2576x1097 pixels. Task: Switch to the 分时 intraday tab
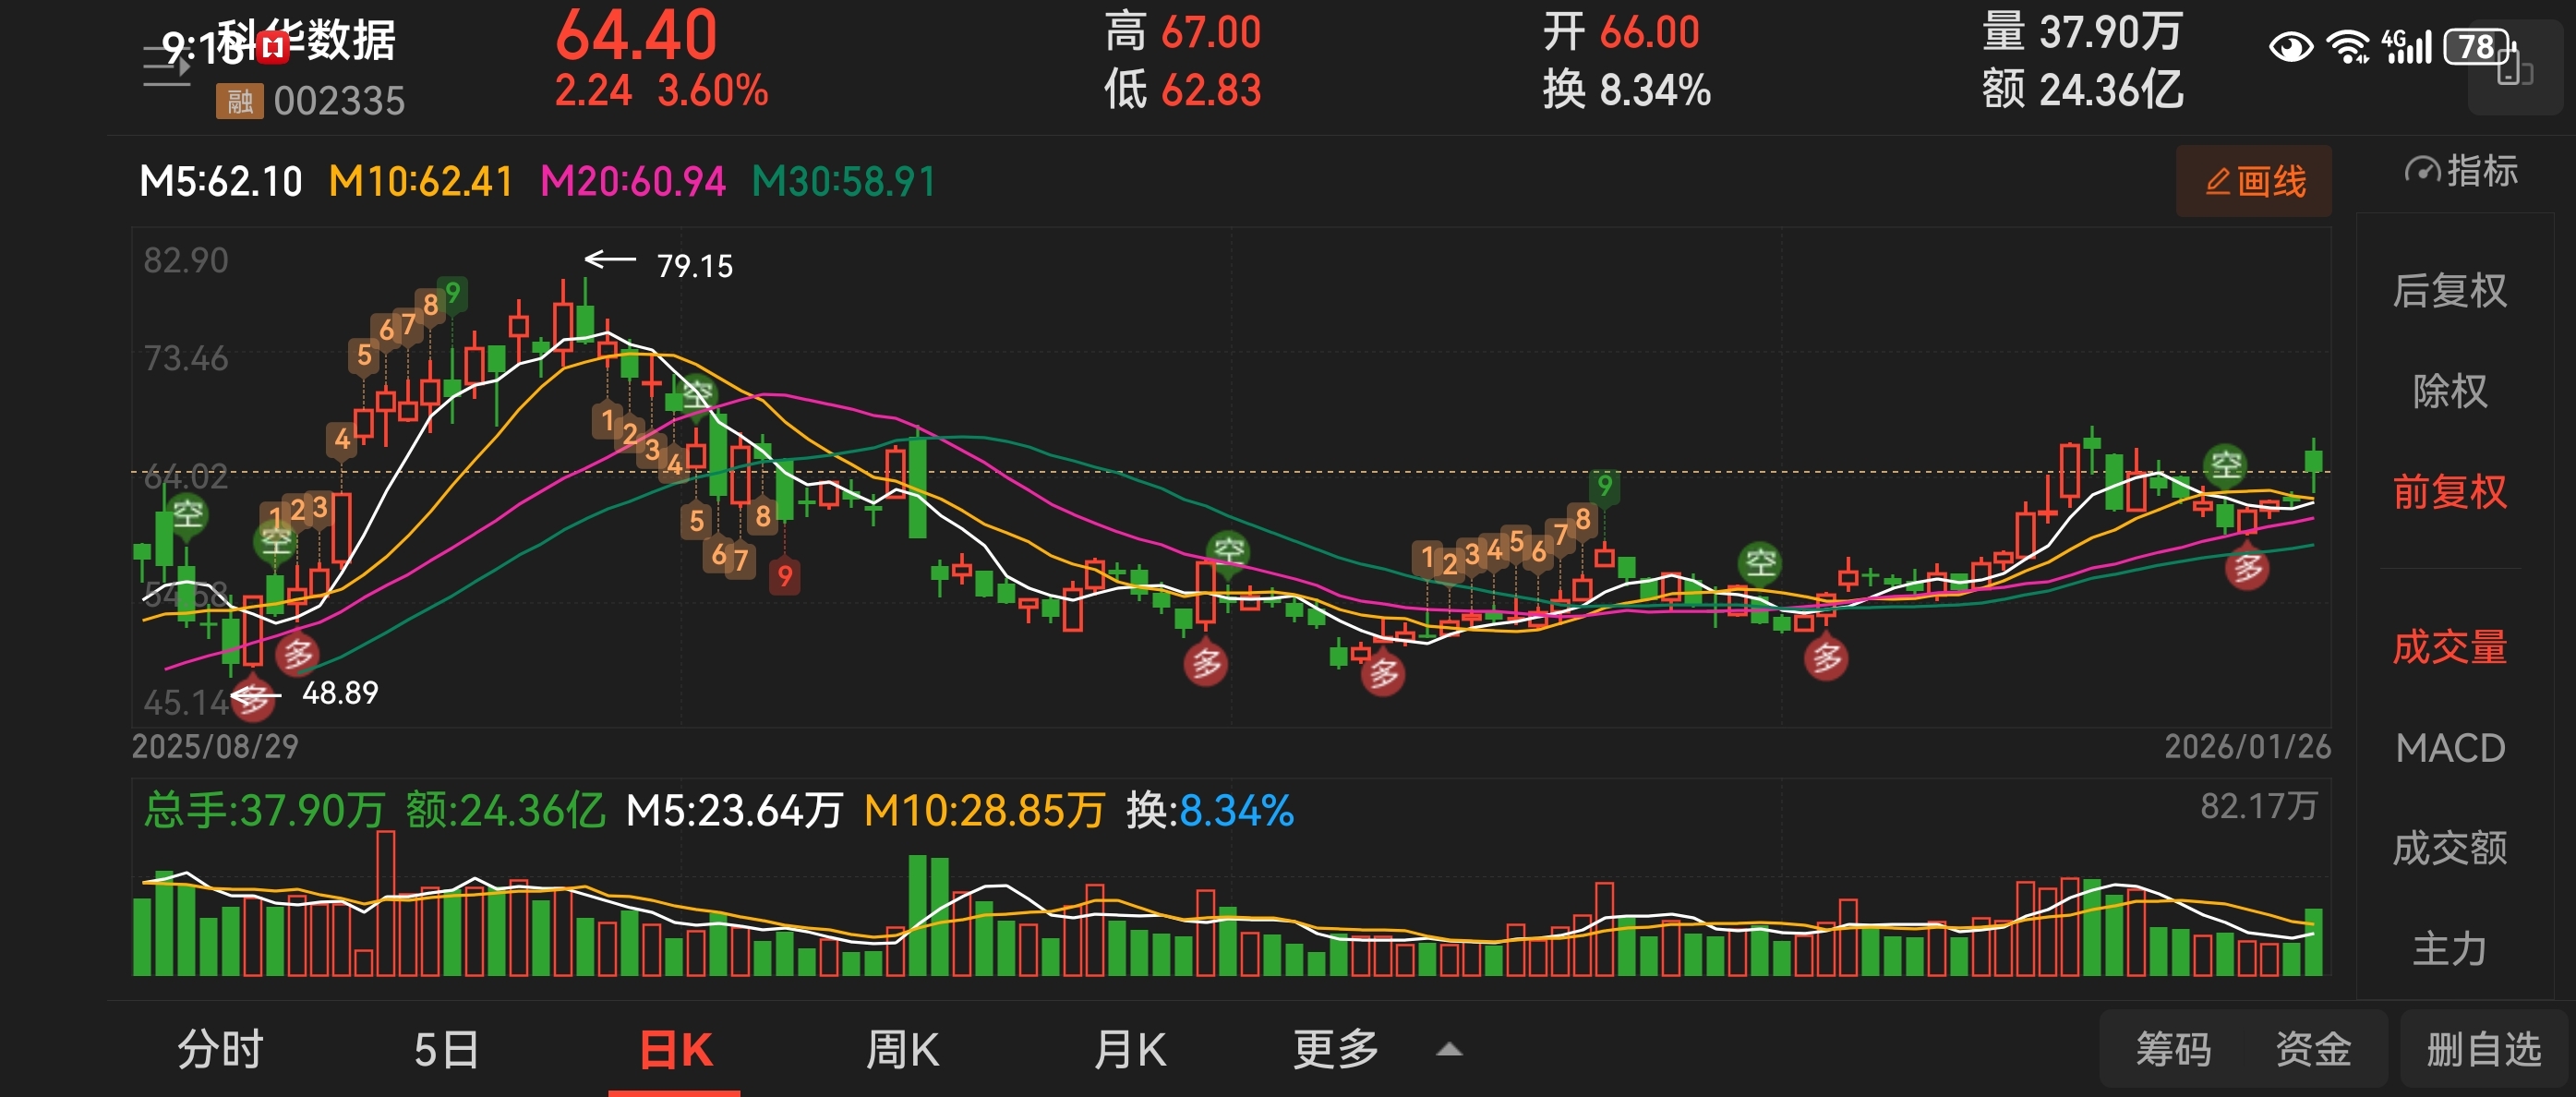coord(220,1050)
